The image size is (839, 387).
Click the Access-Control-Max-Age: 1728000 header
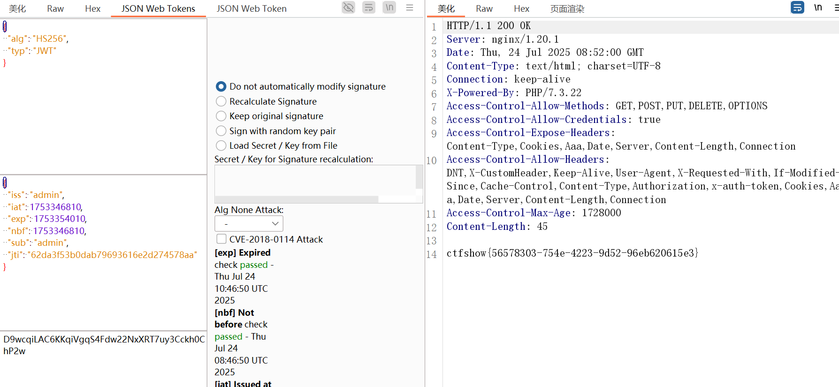tap(534, 213)
